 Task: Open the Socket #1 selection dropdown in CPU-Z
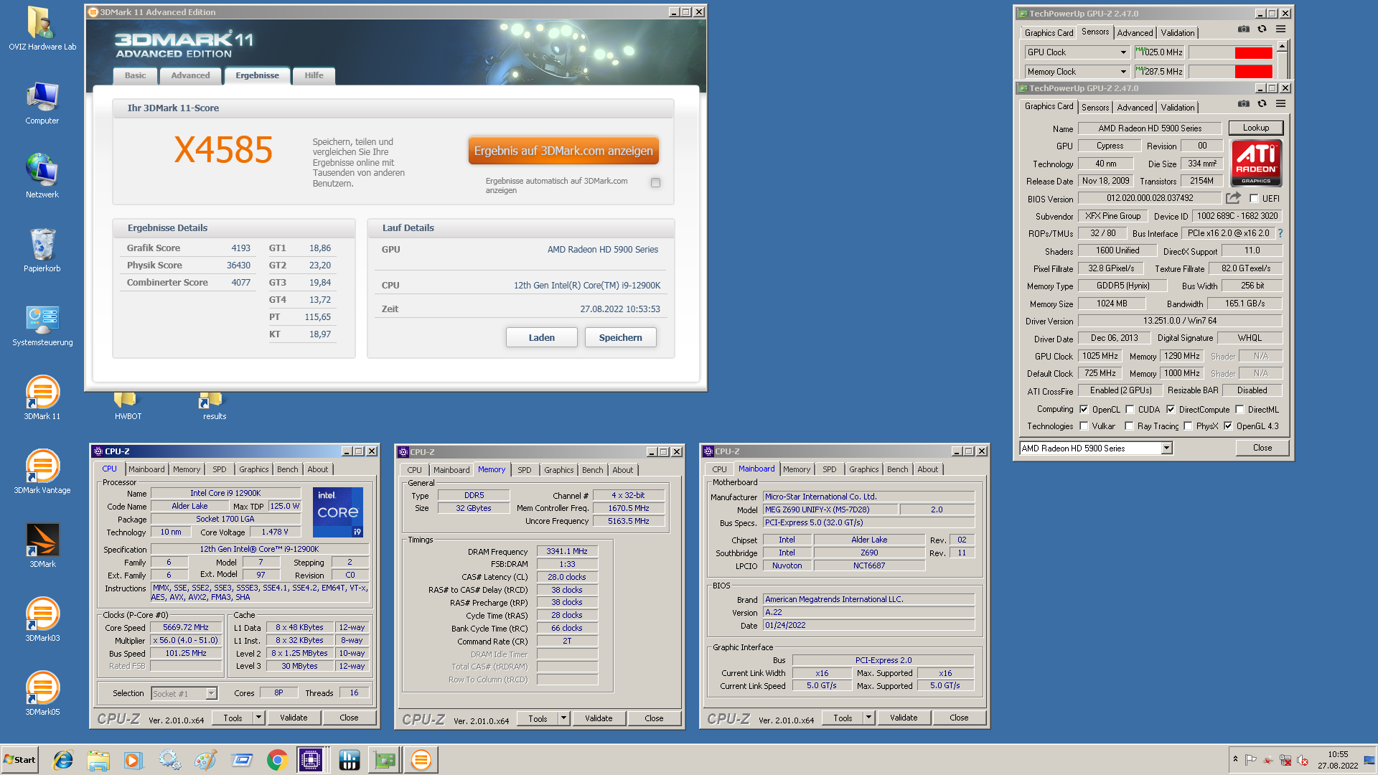(x=184, y=693)
